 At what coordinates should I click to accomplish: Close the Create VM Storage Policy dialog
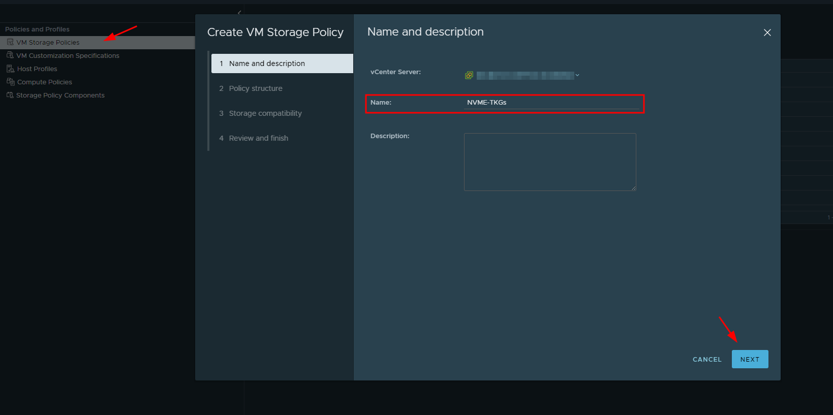[767, 33]
